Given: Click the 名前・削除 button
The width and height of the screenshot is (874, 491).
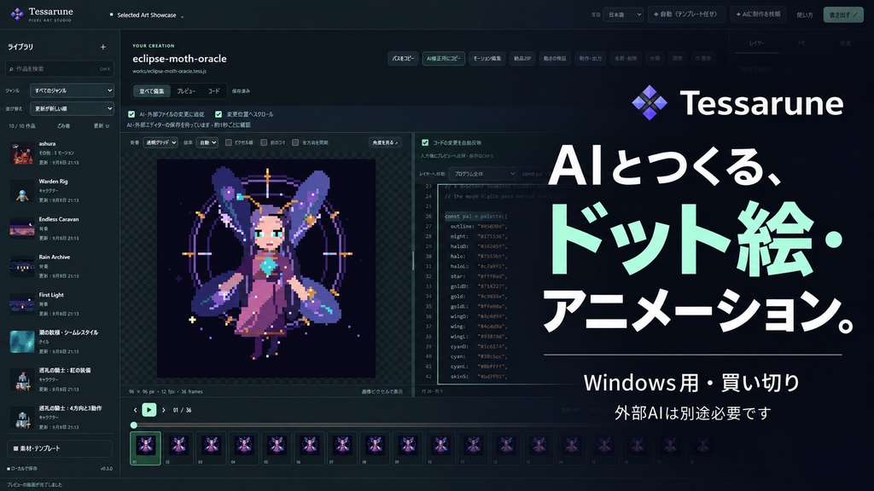Looking at the screenshot, I should (626, 59).
